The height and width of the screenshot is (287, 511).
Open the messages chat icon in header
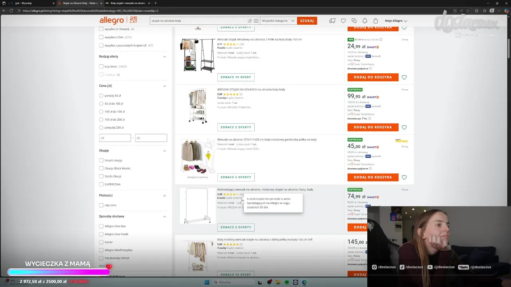pyautogui.click(x=354, y=21)
